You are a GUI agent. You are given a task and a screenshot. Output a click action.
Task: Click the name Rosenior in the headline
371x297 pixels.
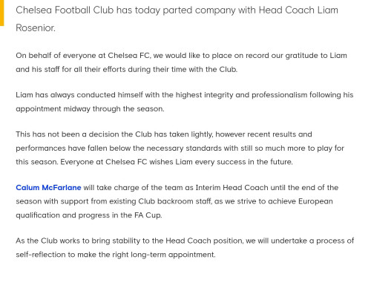tap(36, 27)
